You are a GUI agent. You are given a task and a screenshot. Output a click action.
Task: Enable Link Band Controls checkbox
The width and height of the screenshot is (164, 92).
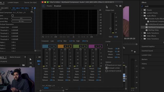107,71
